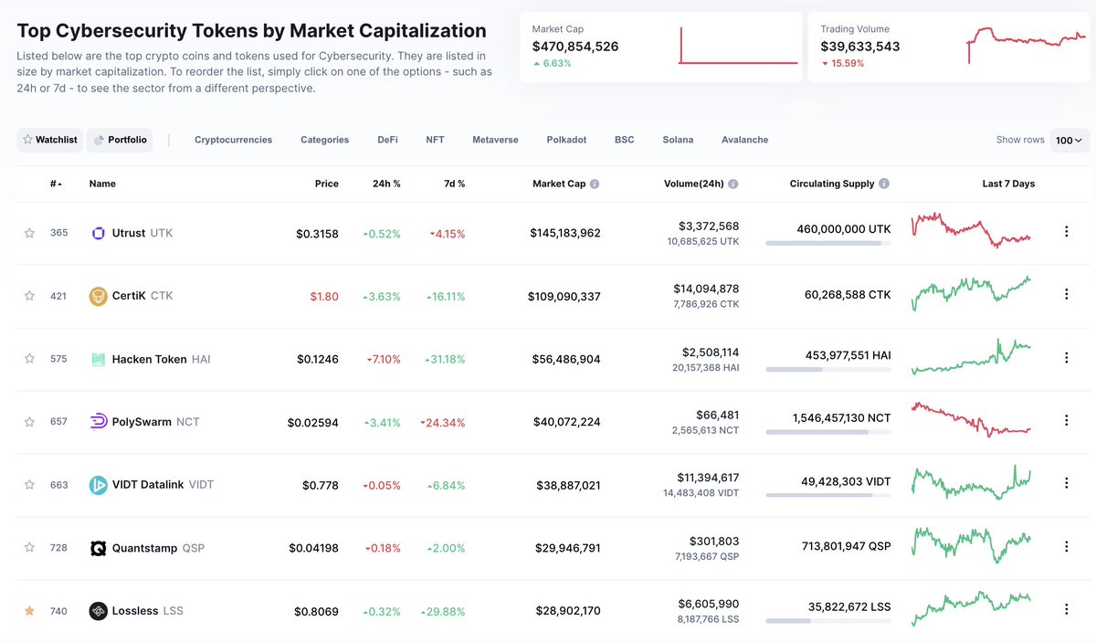
Task: Open the info icon beside Circulating Supply header
Action: click(884, 184)
